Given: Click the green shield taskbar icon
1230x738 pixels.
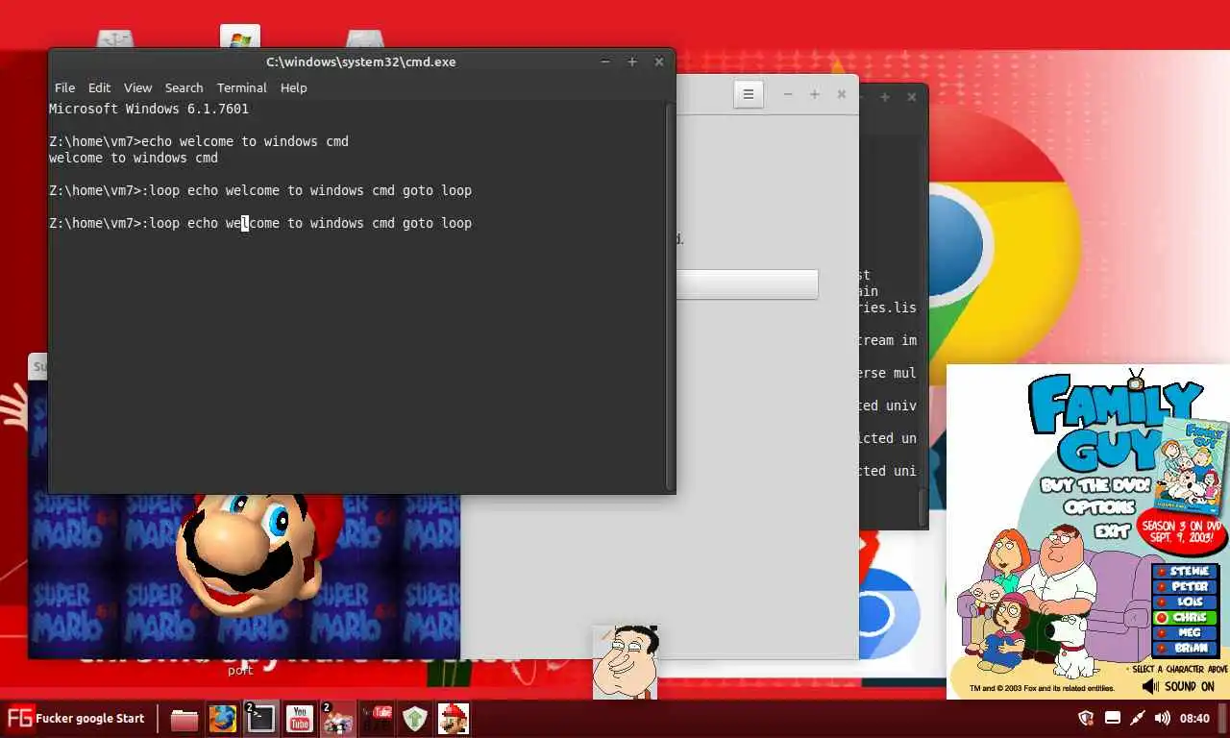Looking at the screenshot, I should point(415,719).
